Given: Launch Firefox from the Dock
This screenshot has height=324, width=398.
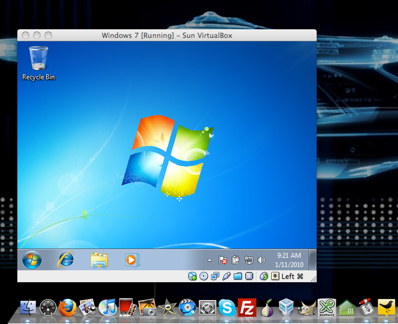Looking at the screenshot, I should coord(68,308).
